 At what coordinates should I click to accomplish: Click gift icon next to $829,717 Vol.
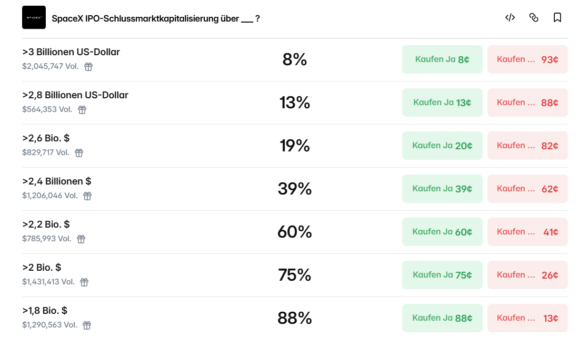[79, 153]
